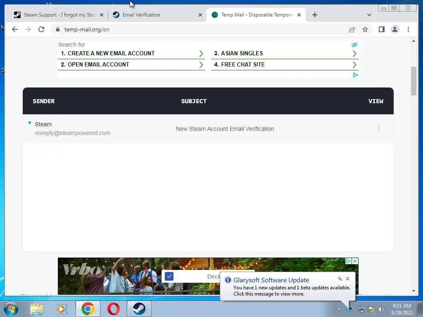Close the Temp Mail tab
This screenshot has height=317, width=423.
coord(299,15)
